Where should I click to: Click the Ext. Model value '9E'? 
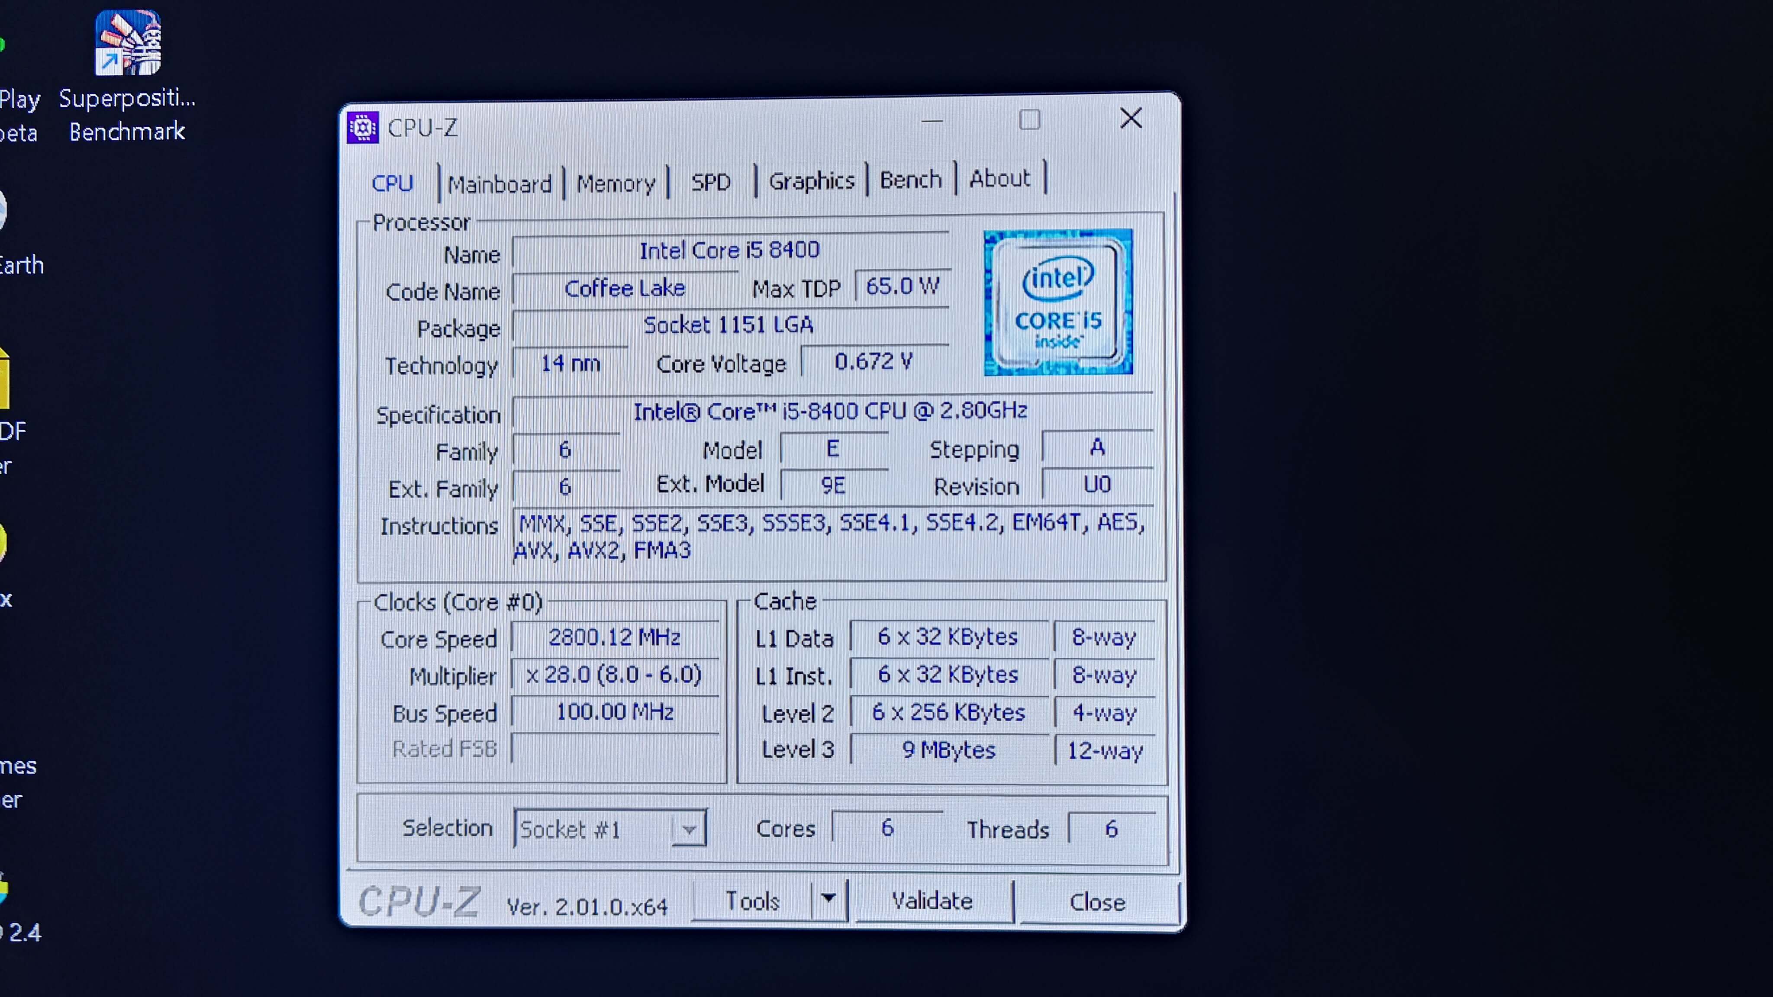point(833,486)
